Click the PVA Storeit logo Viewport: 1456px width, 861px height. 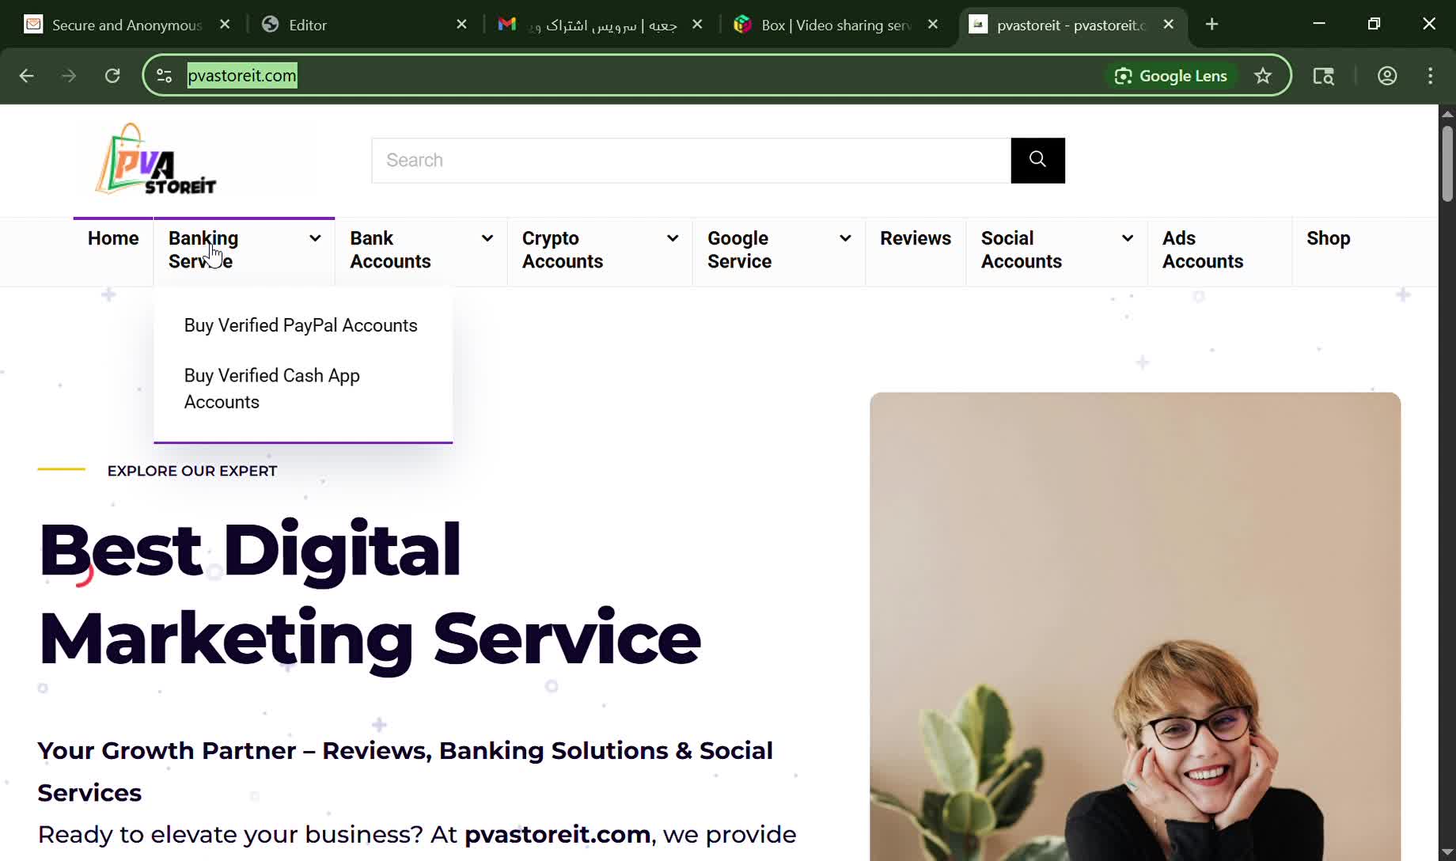pyautogui.click(x=156, y=159)
